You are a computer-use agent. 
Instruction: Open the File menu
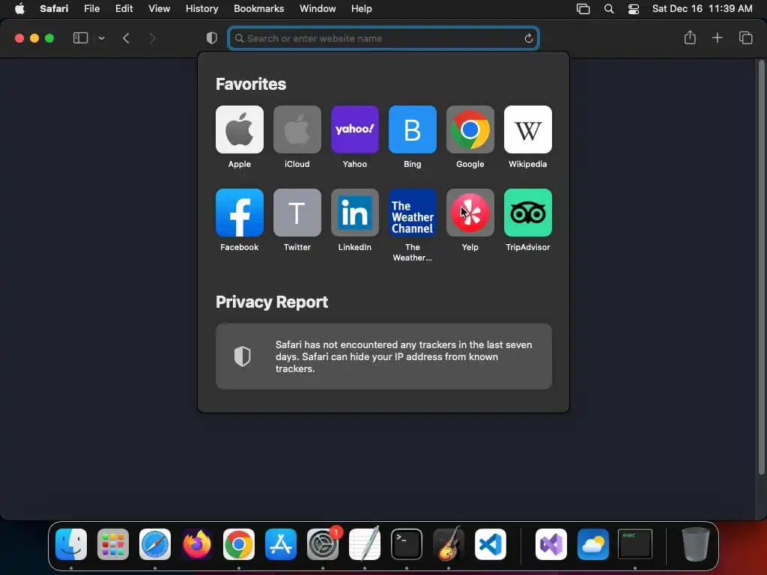91,8
